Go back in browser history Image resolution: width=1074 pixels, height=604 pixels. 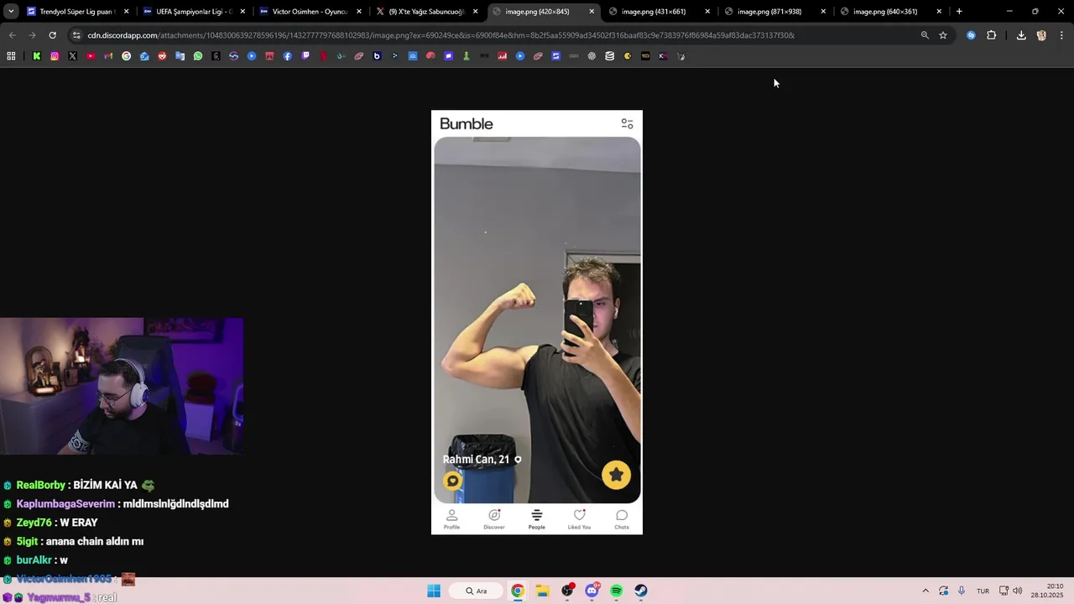pyautogui.click(x=12, y=35)
